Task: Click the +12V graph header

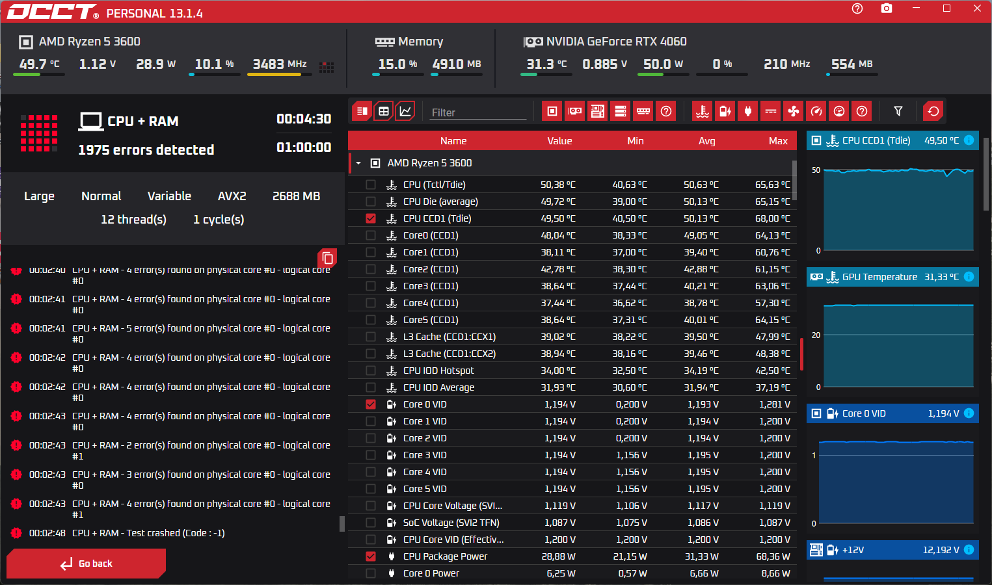Action: [x=892, y=550]
